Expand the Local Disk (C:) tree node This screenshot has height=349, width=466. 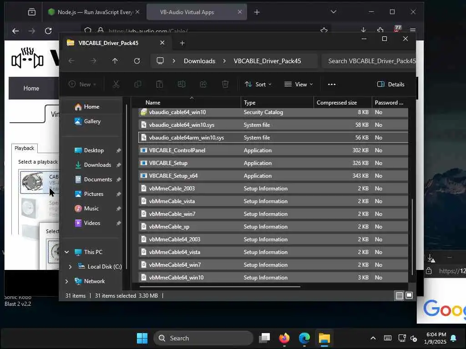(70, 266)
